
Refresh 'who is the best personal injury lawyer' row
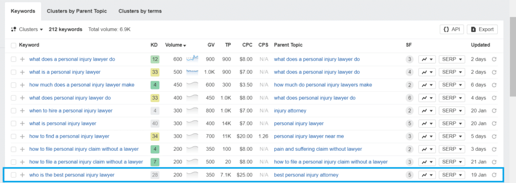pos(494,175)
